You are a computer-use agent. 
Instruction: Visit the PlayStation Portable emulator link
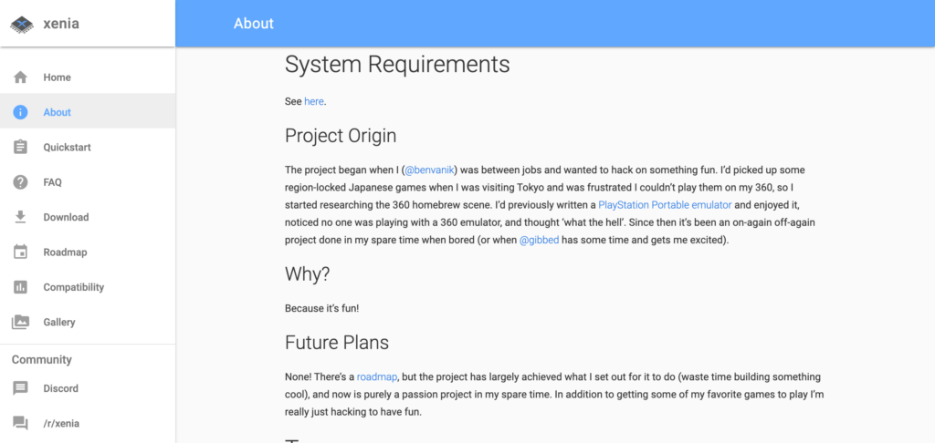point(665,205)
